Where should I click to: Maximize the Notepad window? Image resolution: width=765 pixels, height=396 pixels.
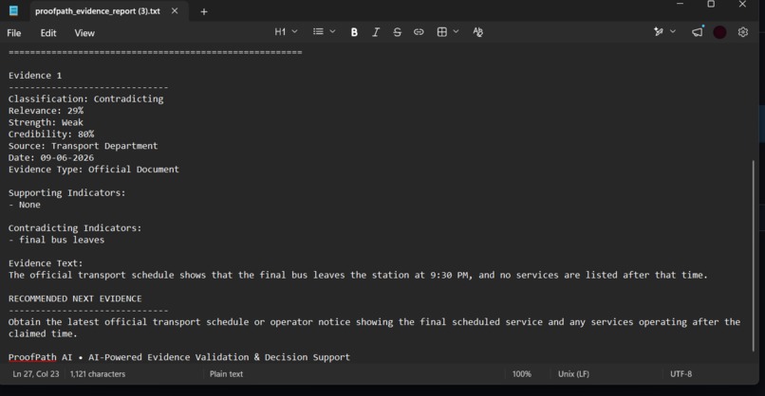click(x=711, y=4)
